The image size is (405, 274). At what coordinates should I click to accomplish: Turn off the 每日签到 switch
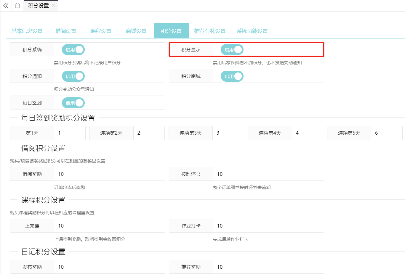point(73,103)
